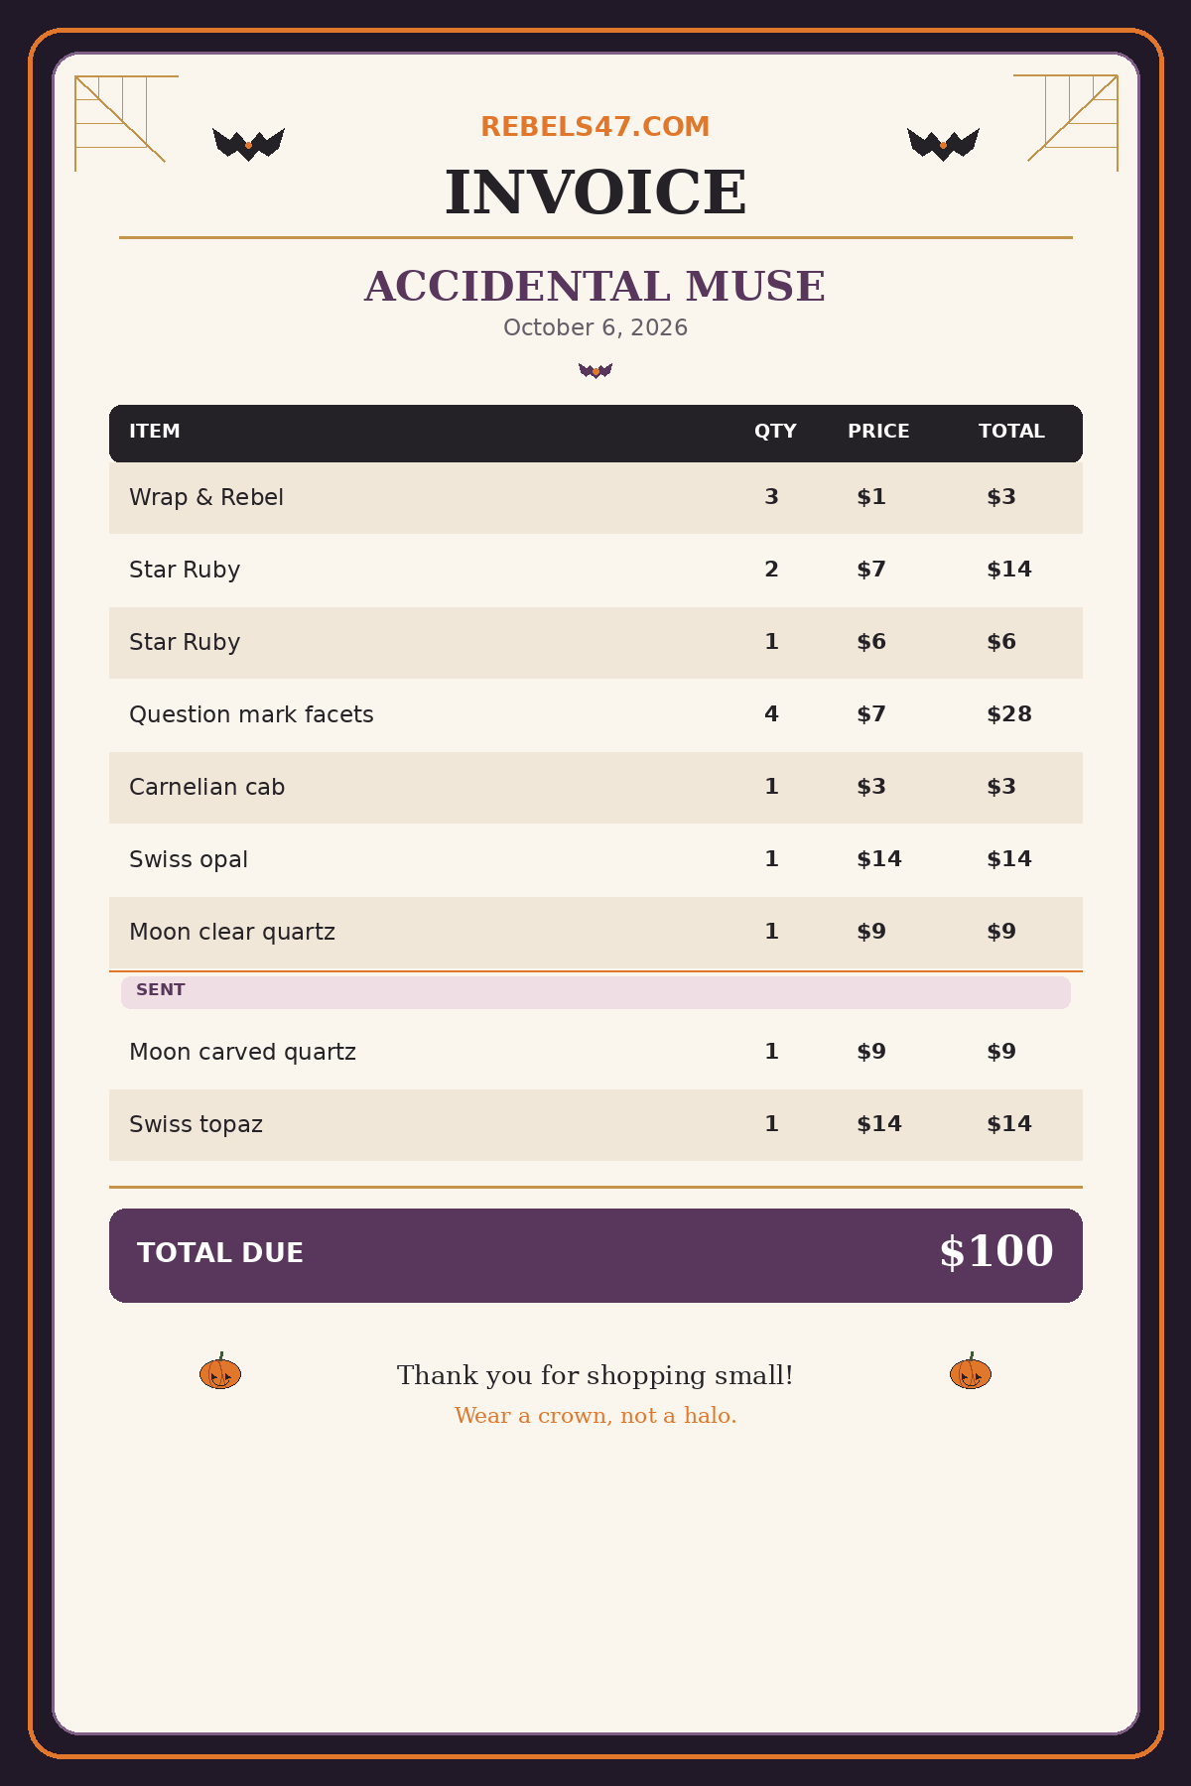Click the right black bat icon
The height and width of the screenshot is (1786, 1191).
(x=943, y=144)
